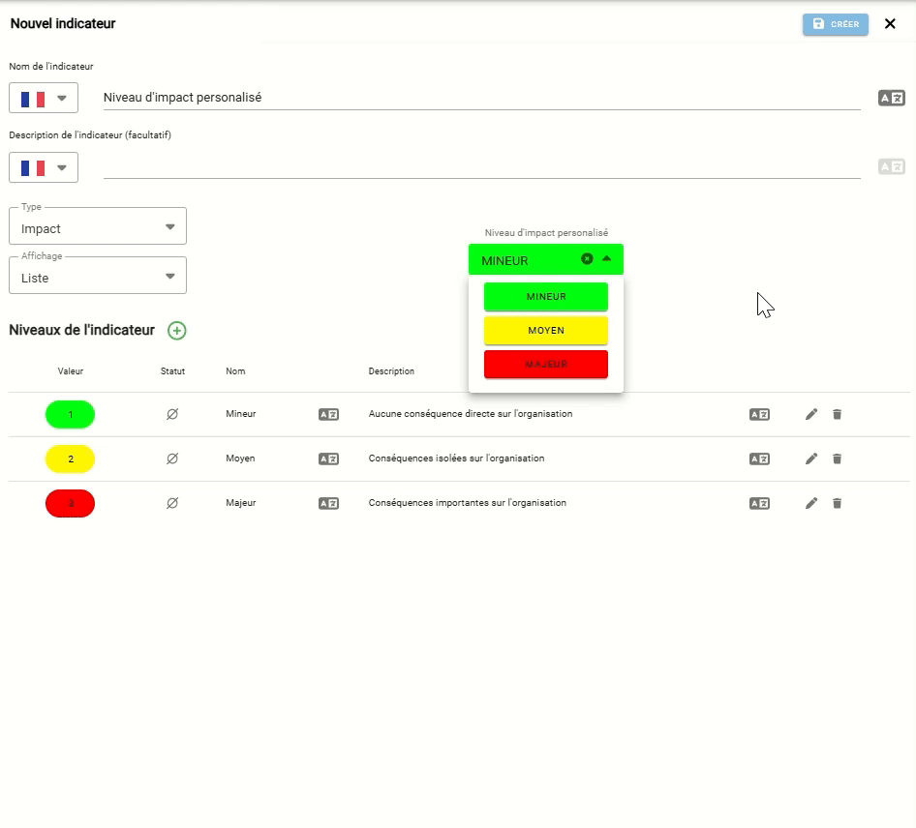This screenshot has height=828, width=916.
Task: Click the Créer save button
Action: [835, 24]
